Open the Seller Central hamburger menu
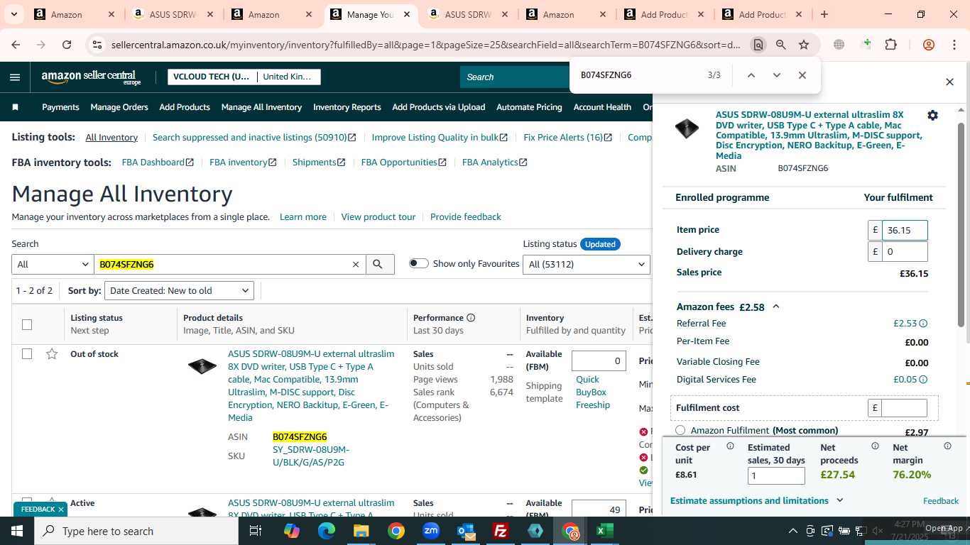The image size is (970, 545). click(15, 77)
